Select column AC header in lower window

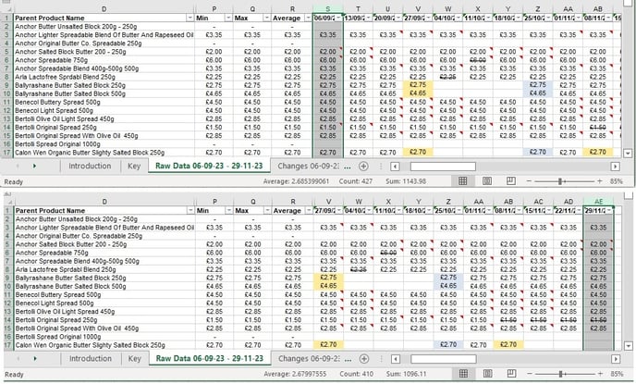coord(539,202)
